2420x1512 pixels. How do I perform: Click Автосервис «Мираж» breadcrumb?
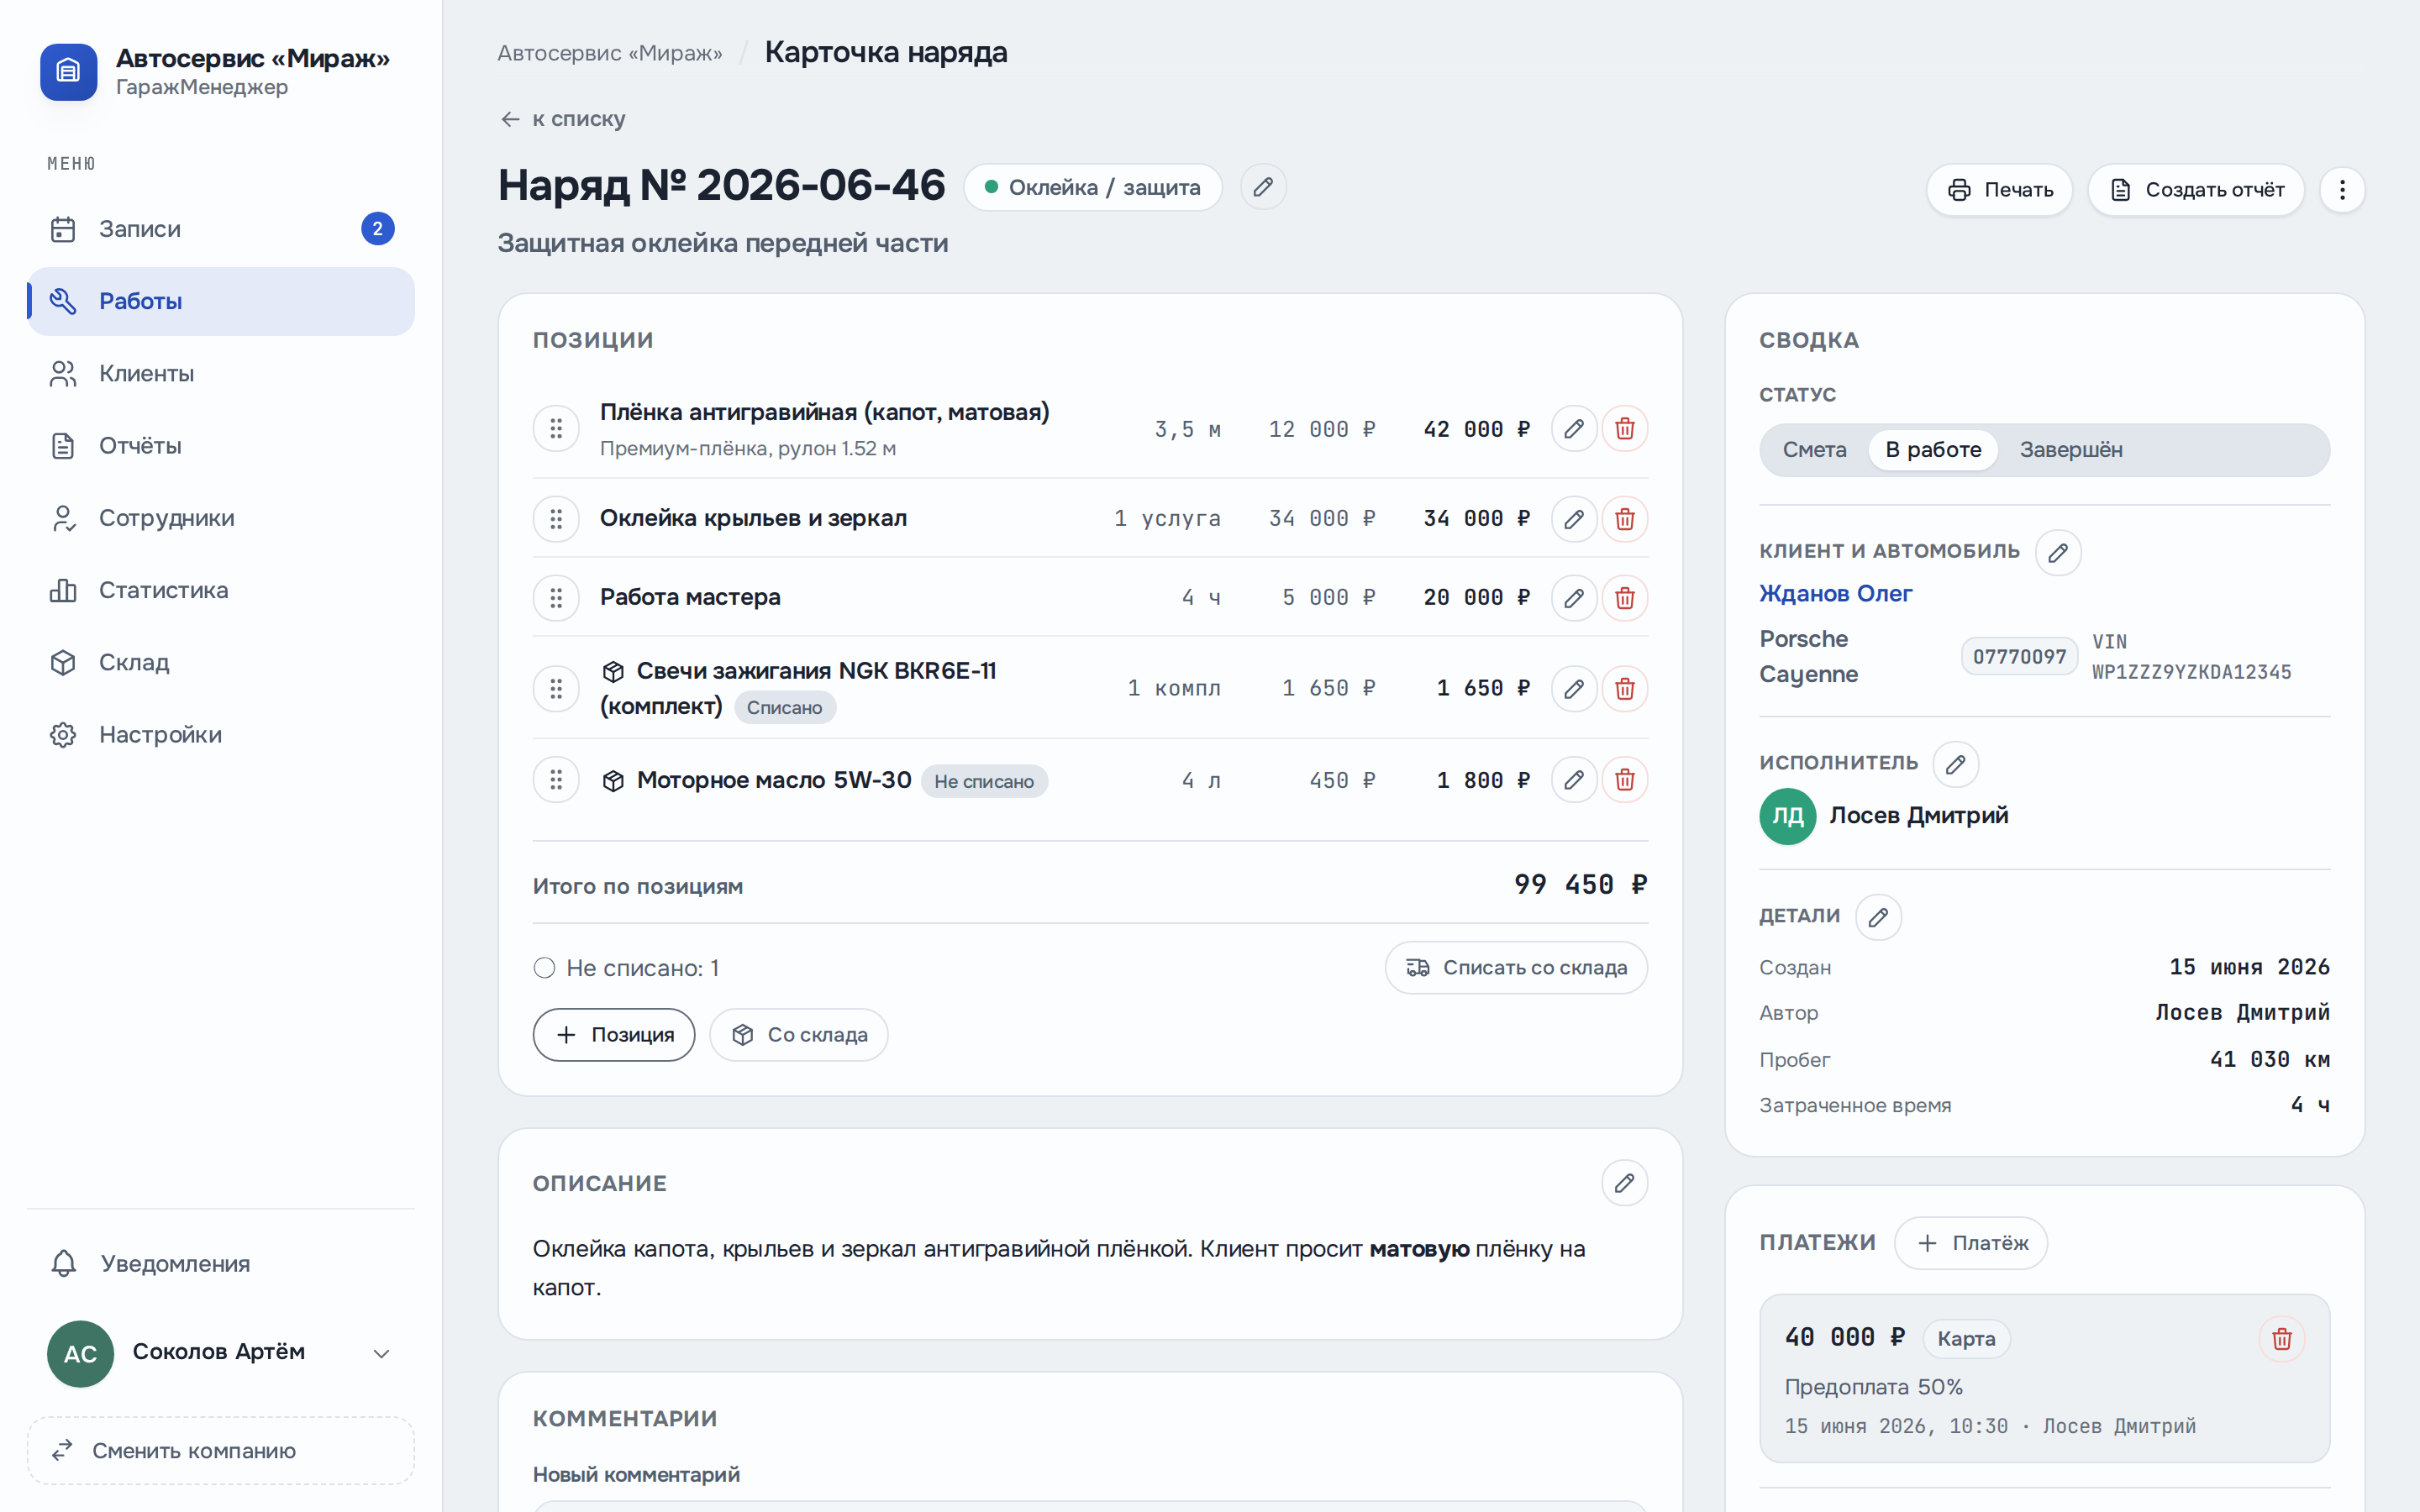tap(610, 53)
